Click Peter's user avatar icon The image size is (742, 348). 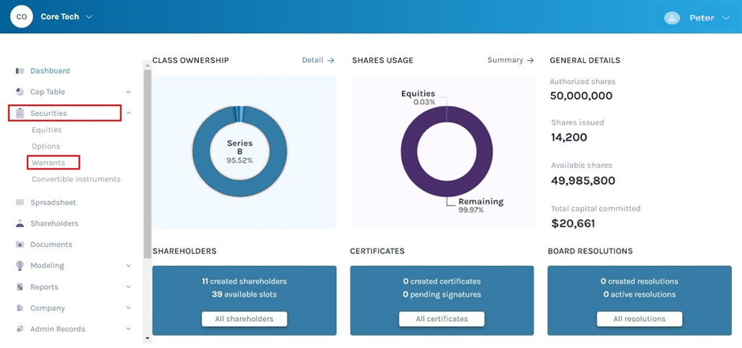coord(672,18)
